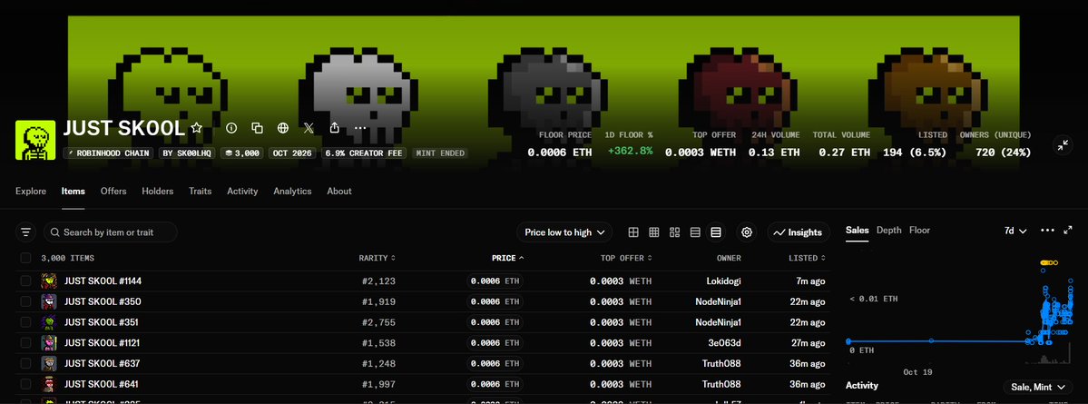Check the box for JUST SKOOL #1121
The image size is (1088, 404).
point(25,343)
